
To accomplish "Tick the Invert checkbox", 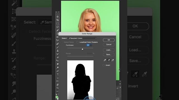I will click(104, 65).
